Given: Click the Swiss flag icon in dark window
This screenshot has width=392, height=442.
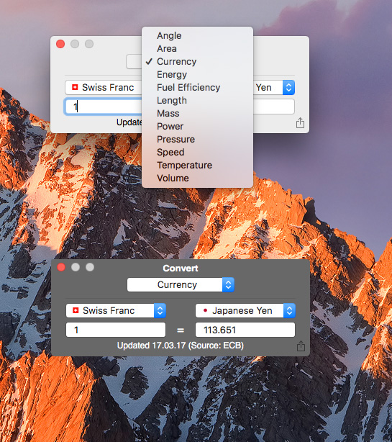Looking at the screenshot, I should pos(76,310).
